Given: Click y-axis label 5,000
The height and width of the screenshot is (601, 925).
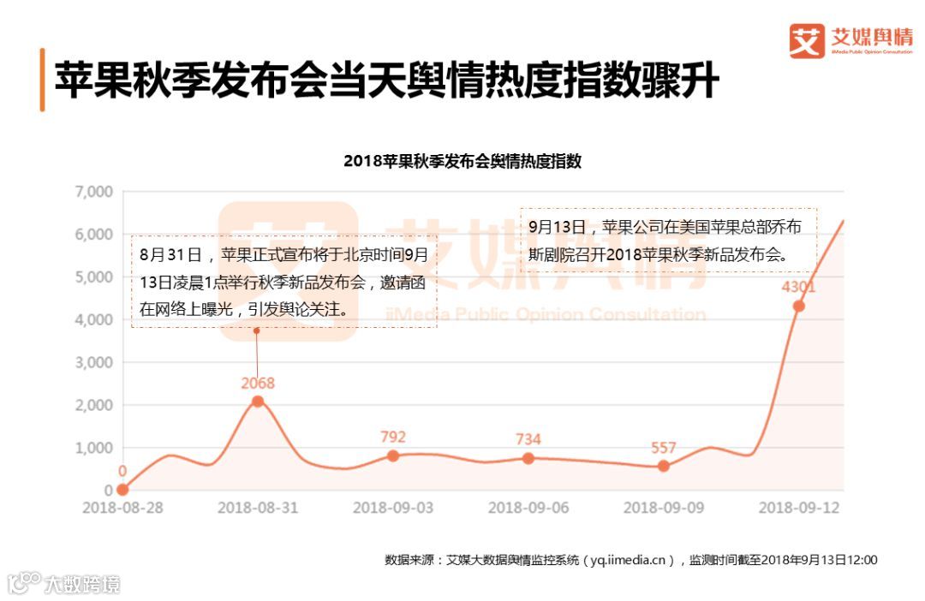Looking at the screenshot, I should coord(94,277).
